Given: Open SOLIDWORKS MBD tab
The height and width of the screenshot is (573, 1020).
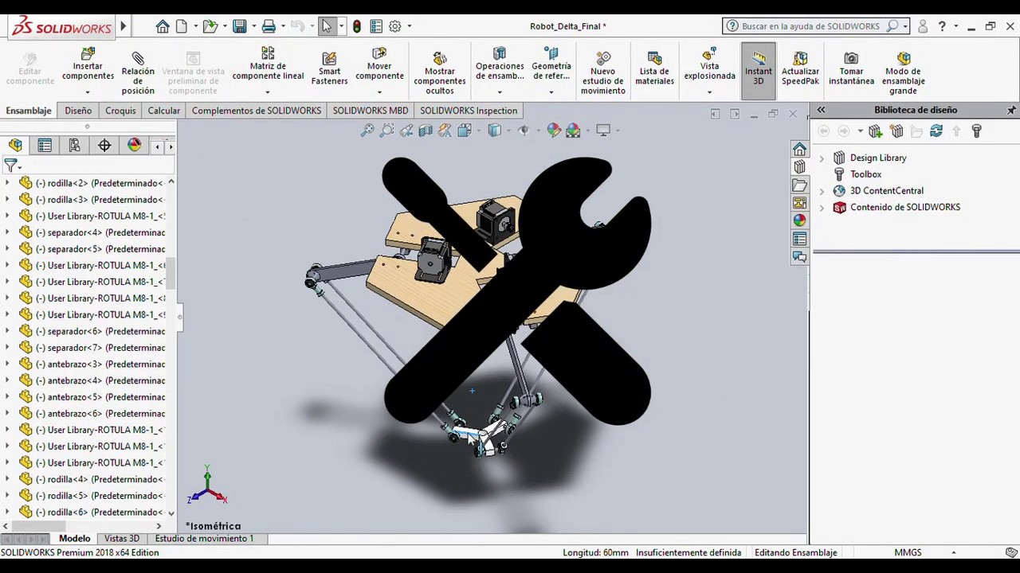Looking at the screenshot, I should coord(370,111).
